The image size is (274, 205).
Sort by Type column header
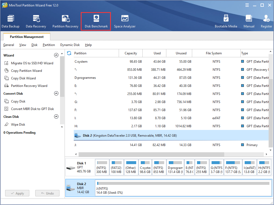[x=254, y=53]
